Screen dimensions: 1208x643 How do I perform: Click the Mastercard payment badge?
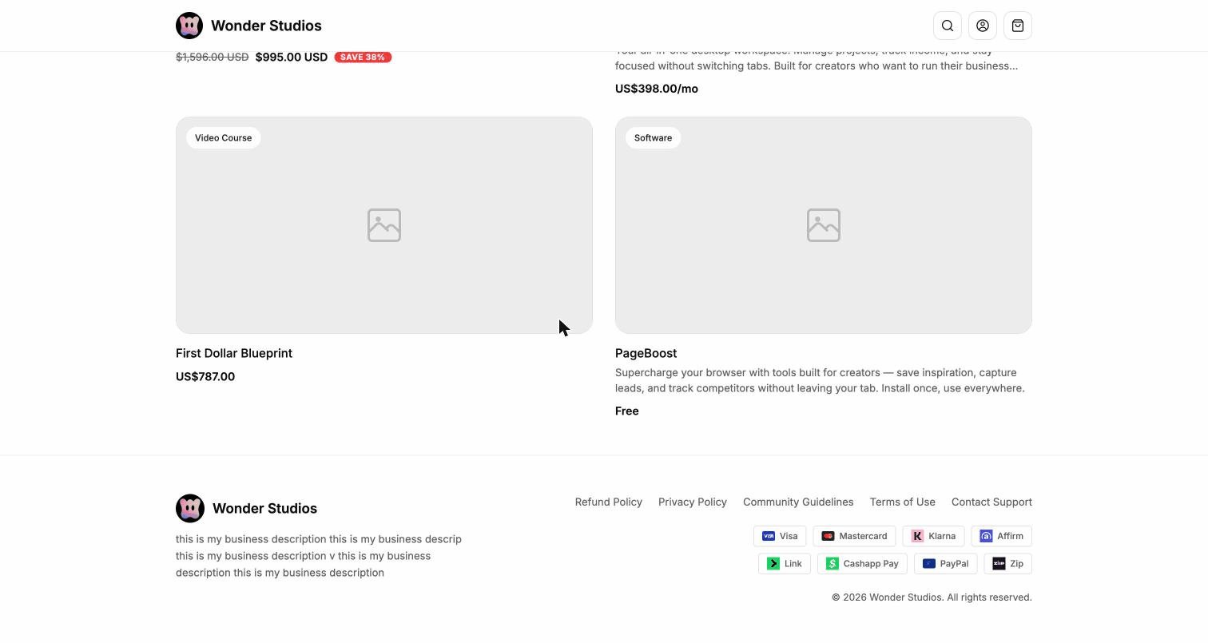[854, 536]
